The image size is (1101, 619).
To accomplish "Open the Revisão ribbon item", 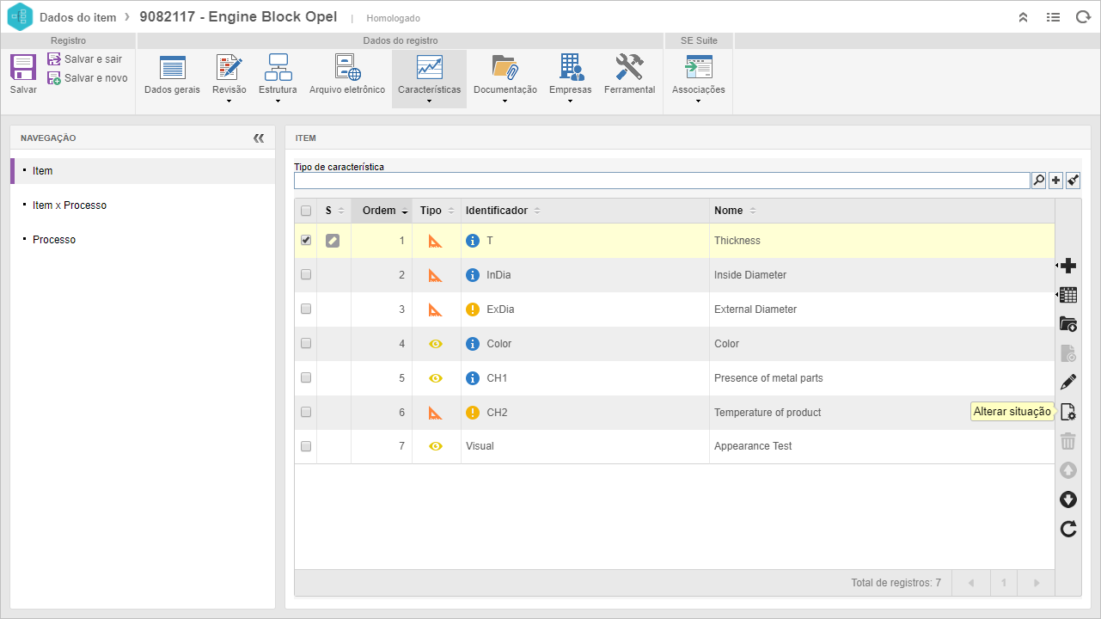I will (x=229, y=74).
